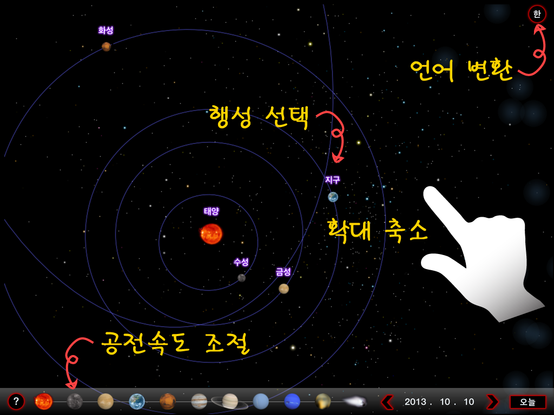Select Mercury (수성) planet in orbit view

click(242, 278)
